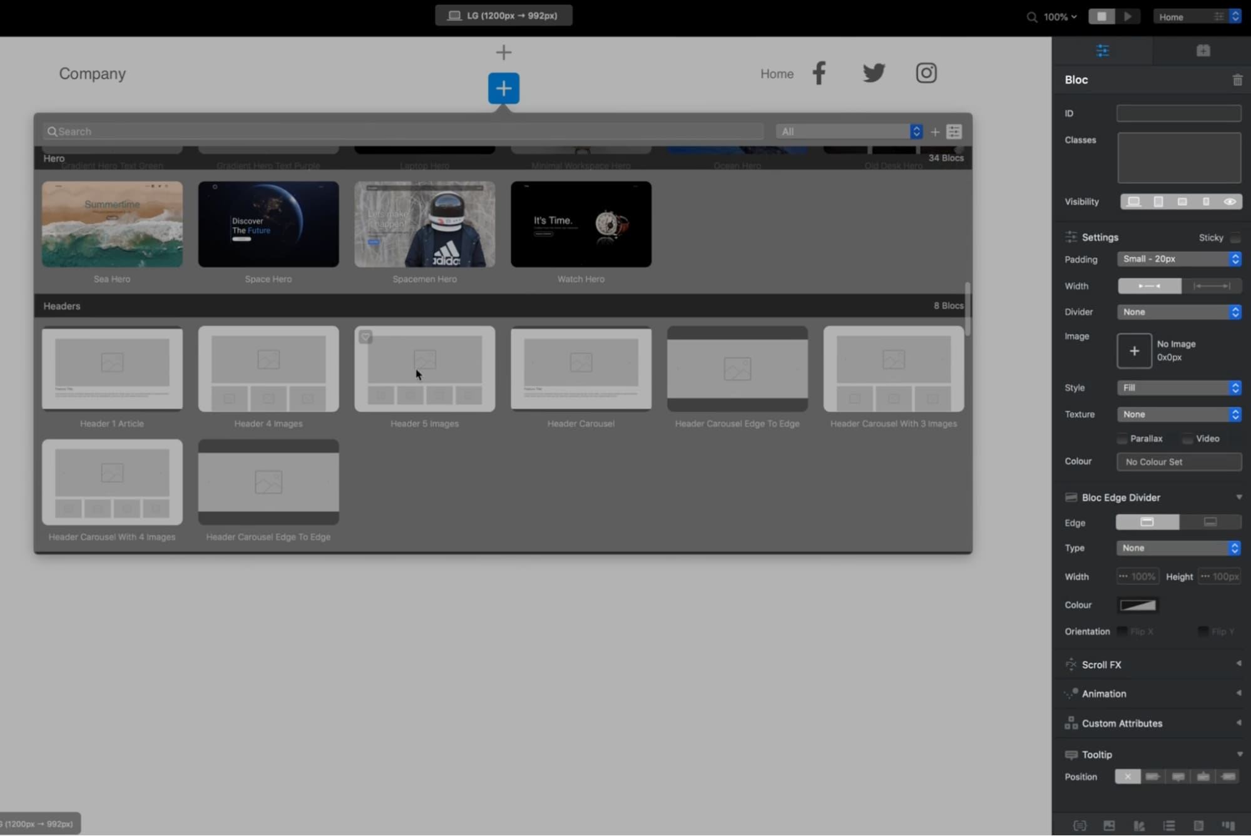Click the LG breakpoint button
This screenshot has height=836, width=1251.
tap(503, 16)
